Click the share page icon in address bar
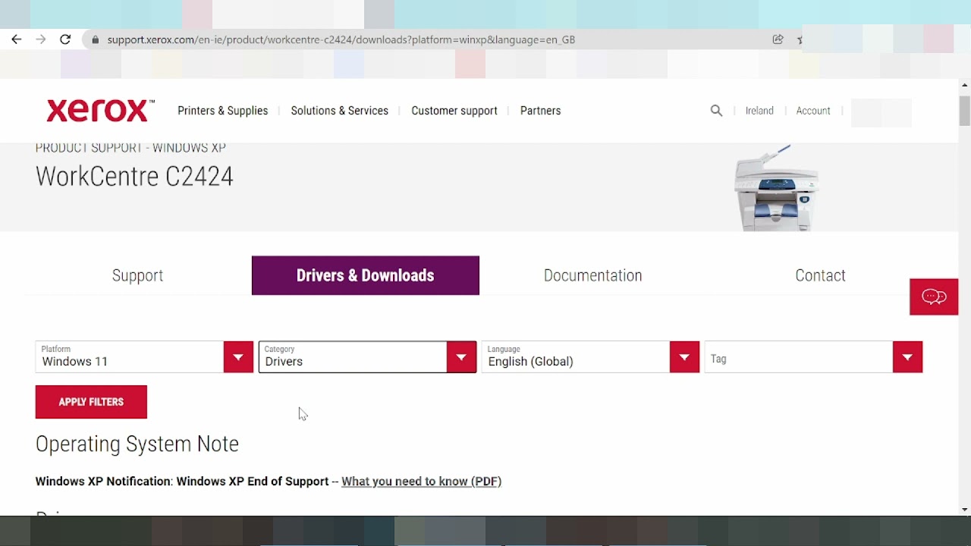This screenshot has width=971, height=546. (778, 39)
